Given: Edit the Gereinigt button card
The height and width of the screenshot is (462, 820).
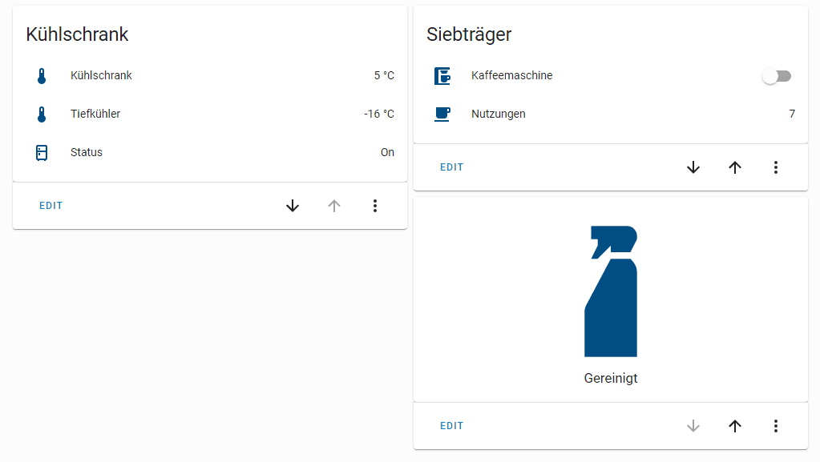Looking at the screenshot, I should tap(452, 426).
